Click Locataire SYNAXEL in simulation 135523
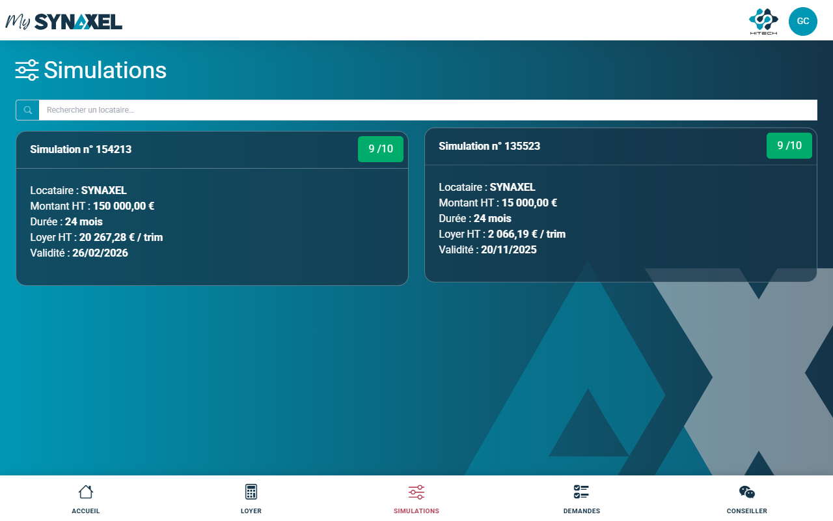The image size is (833, 521). (487, 187)
